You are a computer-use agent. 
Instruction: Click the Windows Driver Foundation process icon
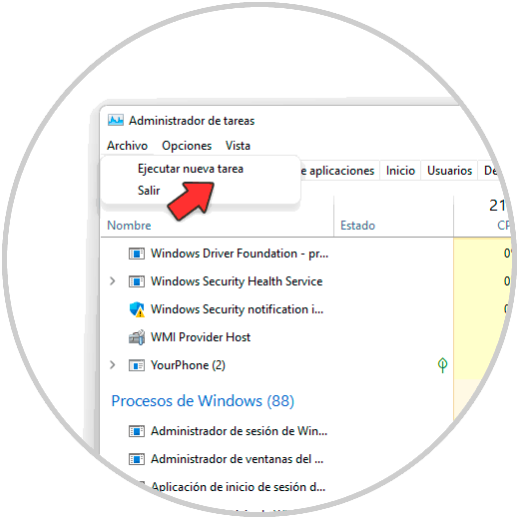click(137, 254)
